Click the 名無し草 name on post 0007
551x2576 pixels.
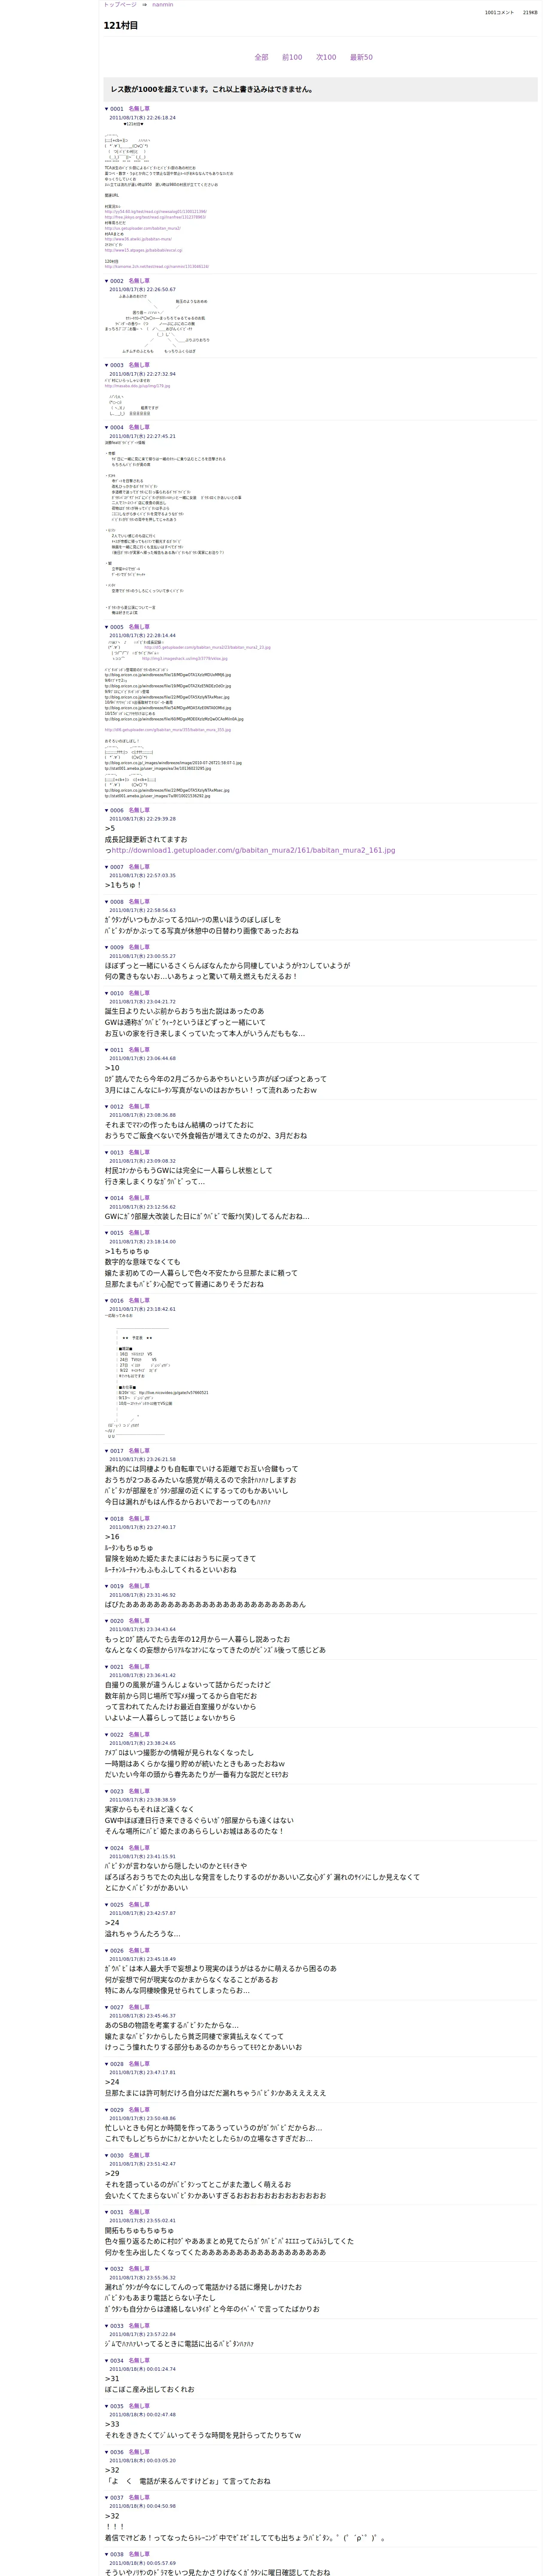[139, 867]
